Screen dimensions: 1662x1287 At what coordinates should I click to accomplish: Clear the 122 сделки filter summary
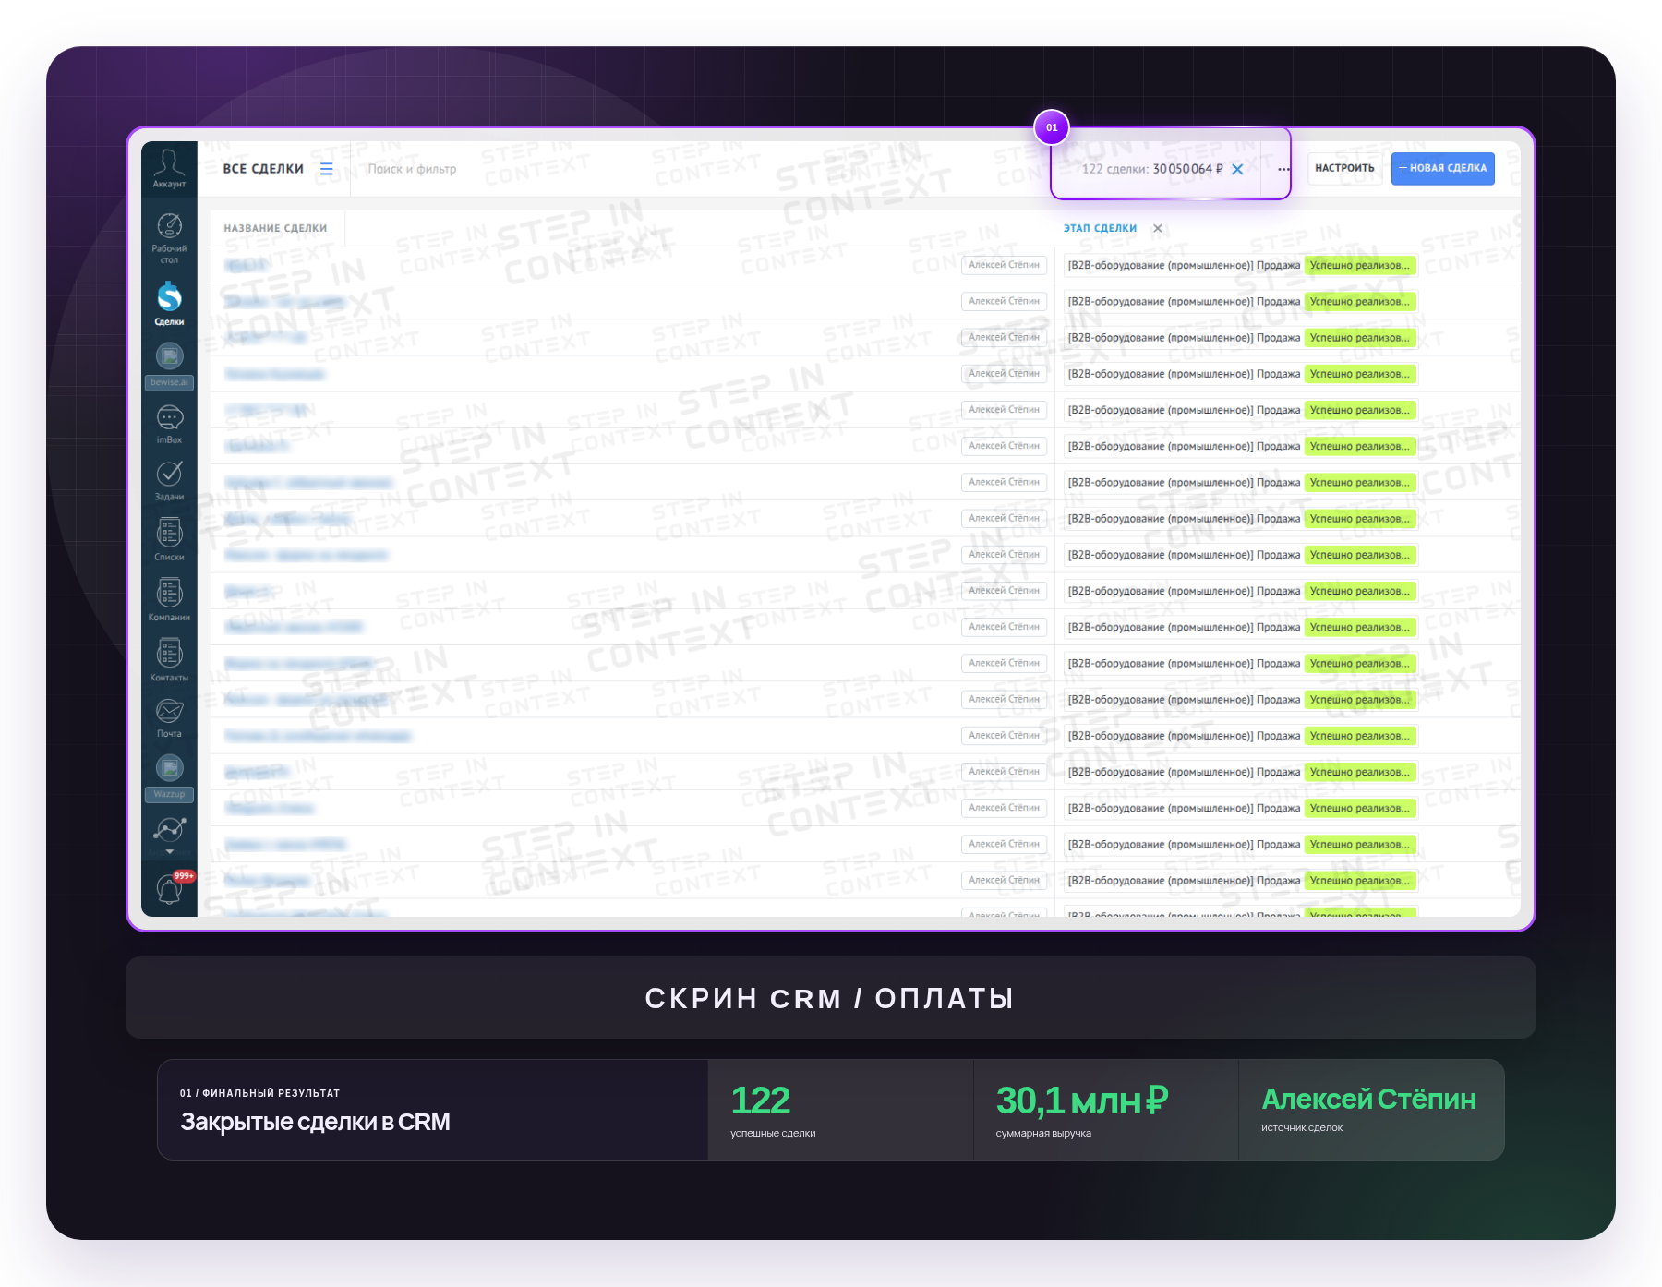coord(1237,169)
